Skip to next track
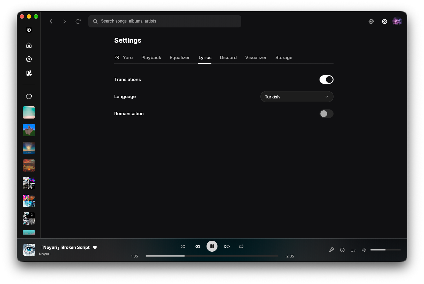The width and height of the screenshot is (424, 284). pyautogui.click(x=227, y=247)
